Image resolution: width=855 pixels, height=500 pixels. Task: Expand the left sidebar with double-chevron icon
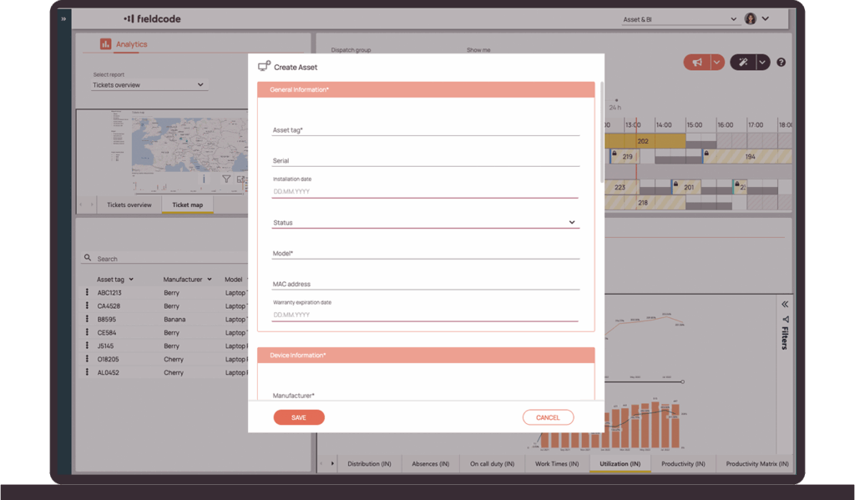click(x=63, y=18)
